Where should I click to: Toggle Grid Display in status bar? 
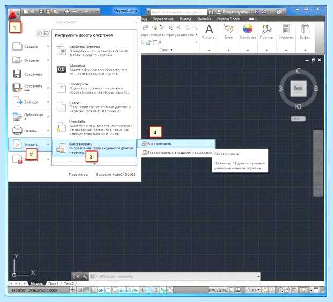coord(86,290)
